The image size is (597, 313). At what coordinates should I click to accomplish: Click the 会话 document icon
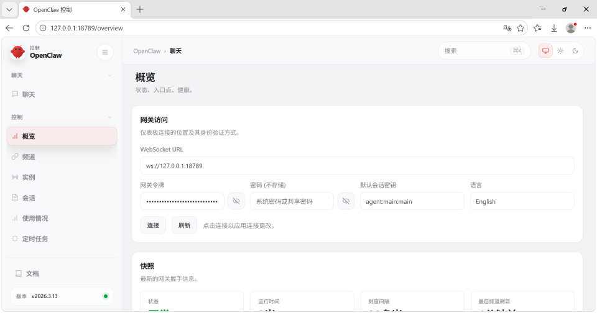point(15,197)
